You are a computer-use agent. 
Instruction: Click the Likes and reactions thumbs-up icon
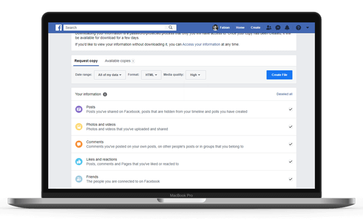click(x=79, y=162)
